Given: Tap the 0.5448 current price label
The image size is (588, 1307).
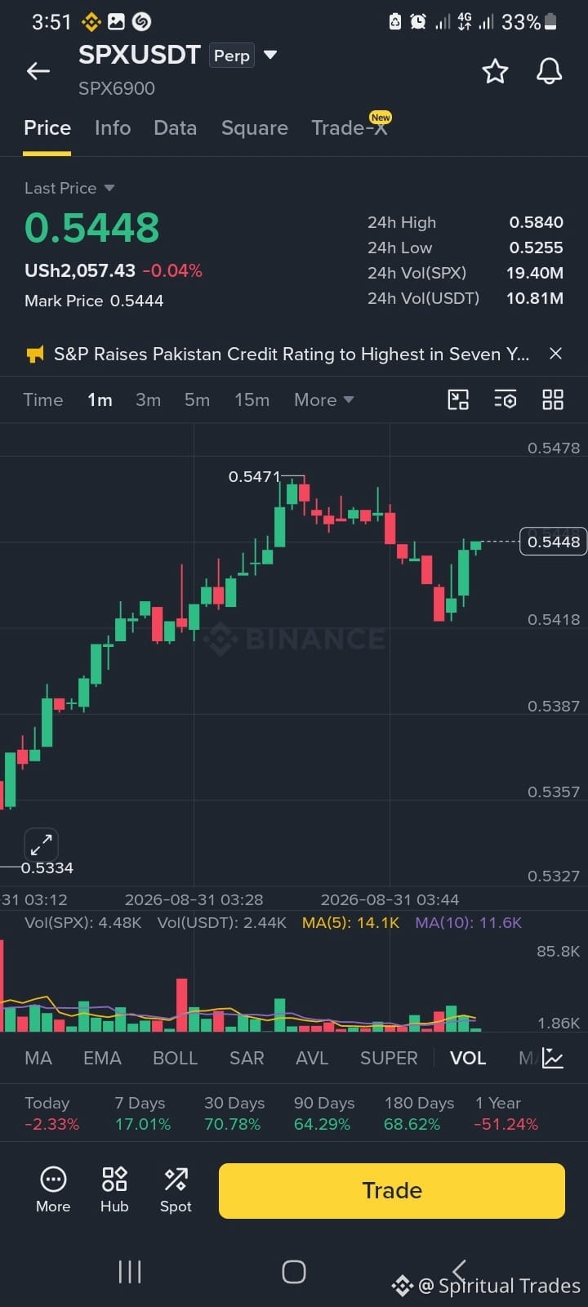Looking at the screenshot, I should pos(553,542).
